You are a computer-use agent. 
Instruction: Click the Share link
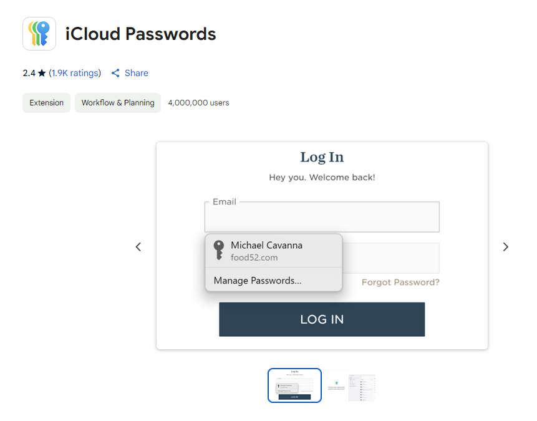137,73
